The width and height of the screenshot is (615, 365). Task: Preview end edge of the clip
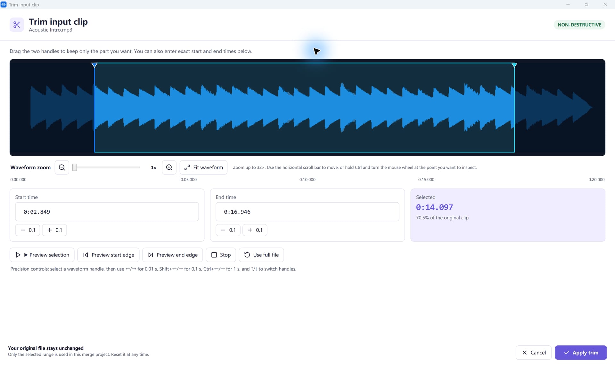tap(173, 255)
